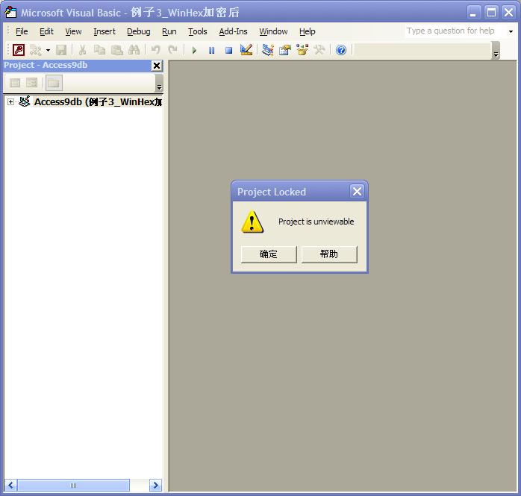Click the Redo toolbar icon
Viewport: 521px width, 496px height.
click(x=172, y=50)
